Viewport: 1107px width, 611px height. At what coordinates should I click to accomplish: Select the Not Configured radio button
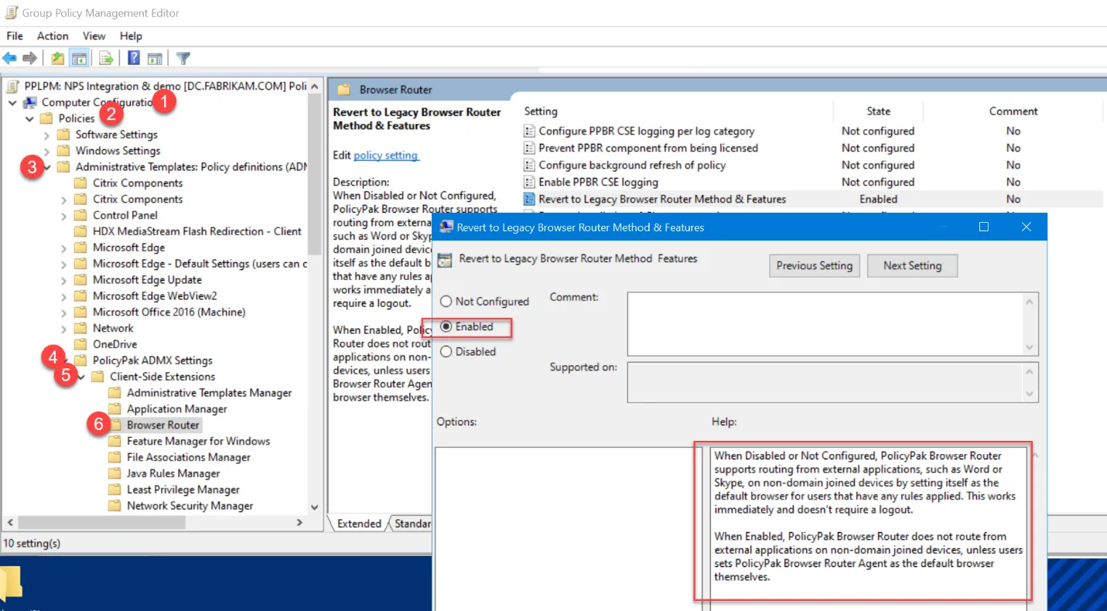point(446,302)
